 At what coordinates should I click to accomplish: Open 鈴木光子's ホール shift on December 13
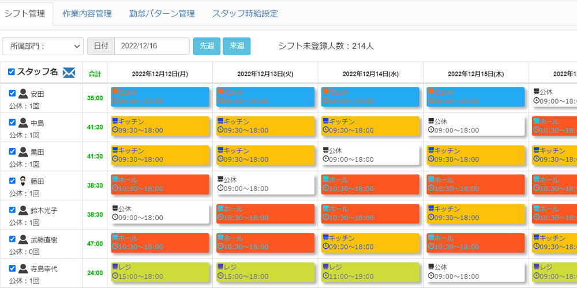[265, 214]
